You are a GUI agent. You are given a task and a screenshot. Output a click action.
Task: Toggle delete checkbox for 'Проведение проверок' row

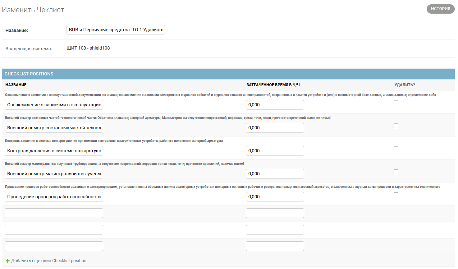click(x=396, y=195)
